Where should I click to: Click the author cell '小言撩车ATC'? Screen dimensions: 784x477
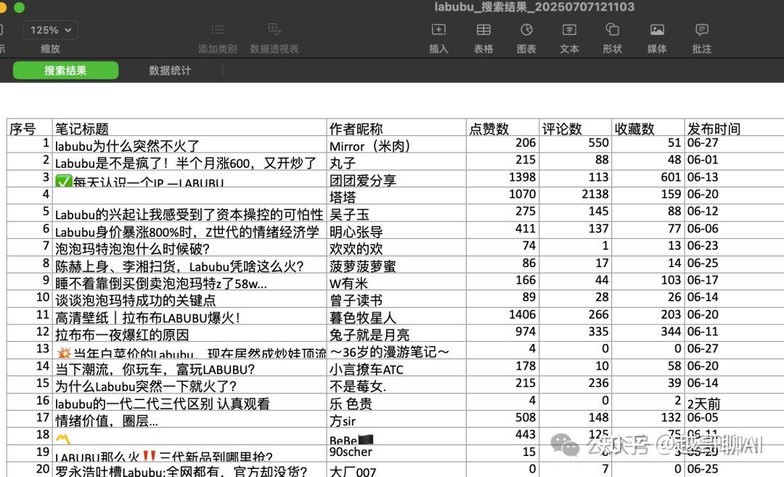pos(396,368)
